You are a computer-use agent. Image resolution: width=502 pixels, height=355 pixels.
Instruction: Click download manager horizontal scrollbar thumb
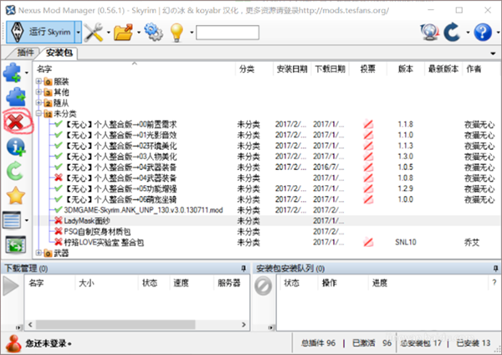pyautogui.click(x=115, y=325)
